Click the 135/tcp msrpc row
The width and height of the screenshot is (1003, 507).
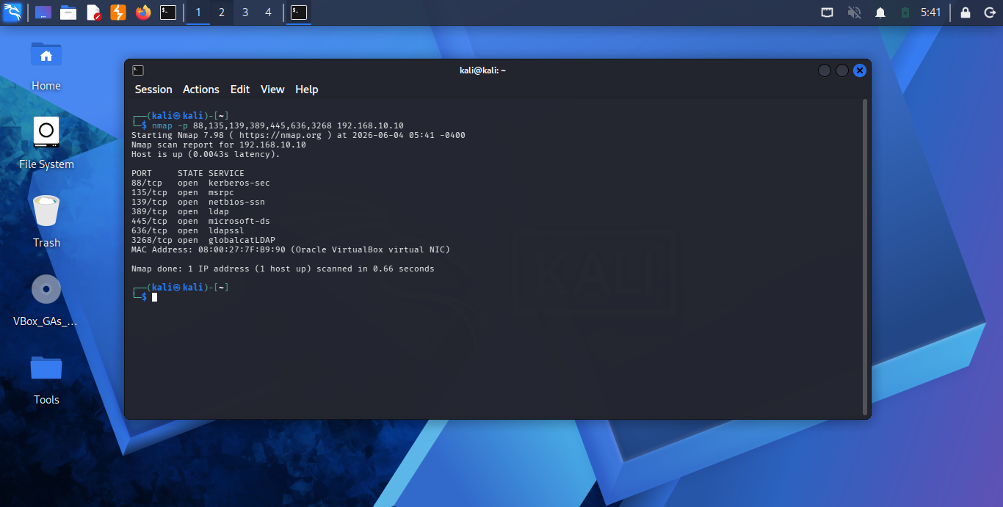[183, 192]
